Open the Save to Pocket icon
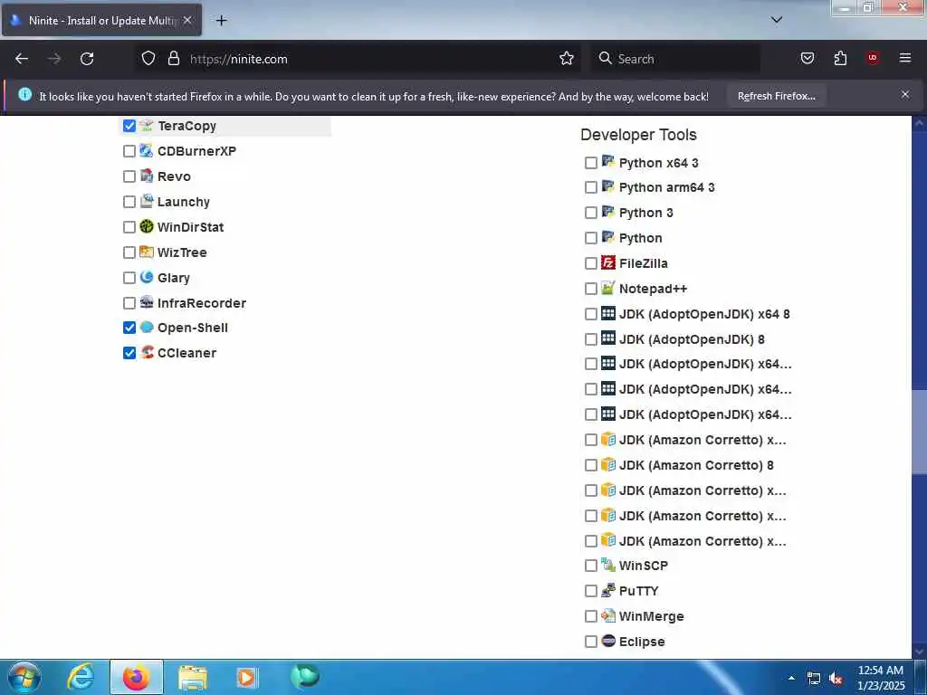927x695 pixels. click(x=807, y=59)
